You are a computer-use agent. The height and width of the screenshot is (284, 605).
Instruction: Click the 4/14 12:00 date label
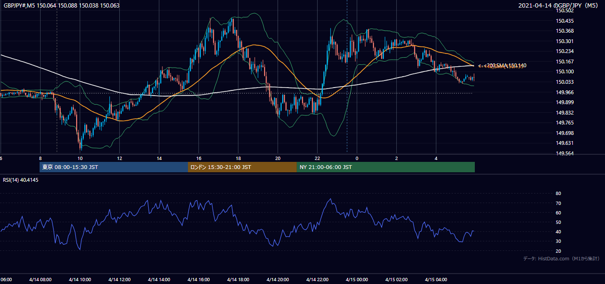[x=119, y=280]
